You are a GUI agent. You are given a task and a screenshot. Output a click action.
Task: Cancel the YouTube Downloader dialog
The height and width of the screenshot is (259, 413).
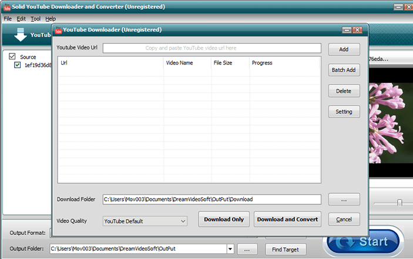344,219
